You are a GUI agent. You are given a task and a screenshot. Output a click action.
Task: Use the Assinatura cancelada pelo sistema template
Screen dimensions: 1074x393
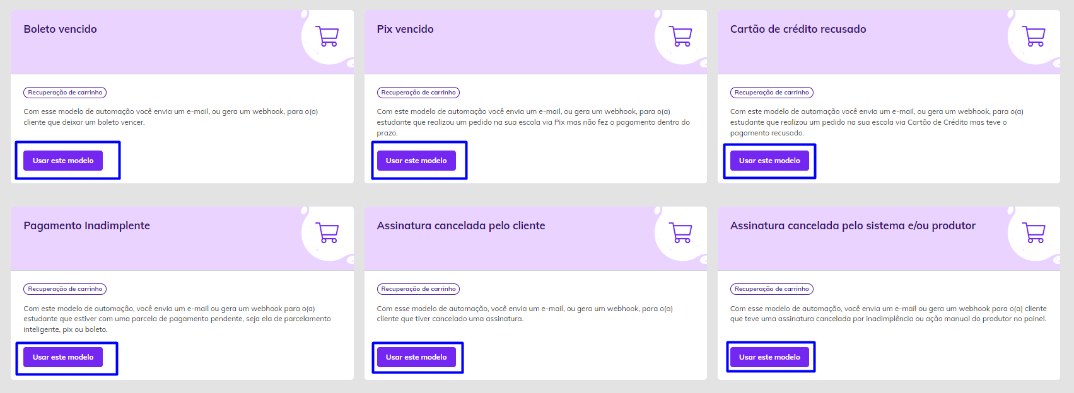(x=769, y=357)
